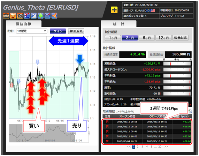Toggle the サイン signal display button
The image size is (199, 156).
coord(58,31)
